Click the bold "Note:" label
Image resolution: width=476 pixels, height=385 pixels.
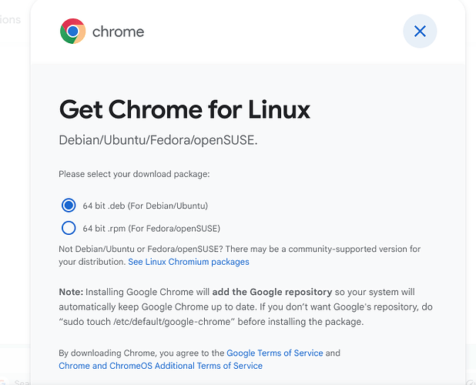[71, 292]
